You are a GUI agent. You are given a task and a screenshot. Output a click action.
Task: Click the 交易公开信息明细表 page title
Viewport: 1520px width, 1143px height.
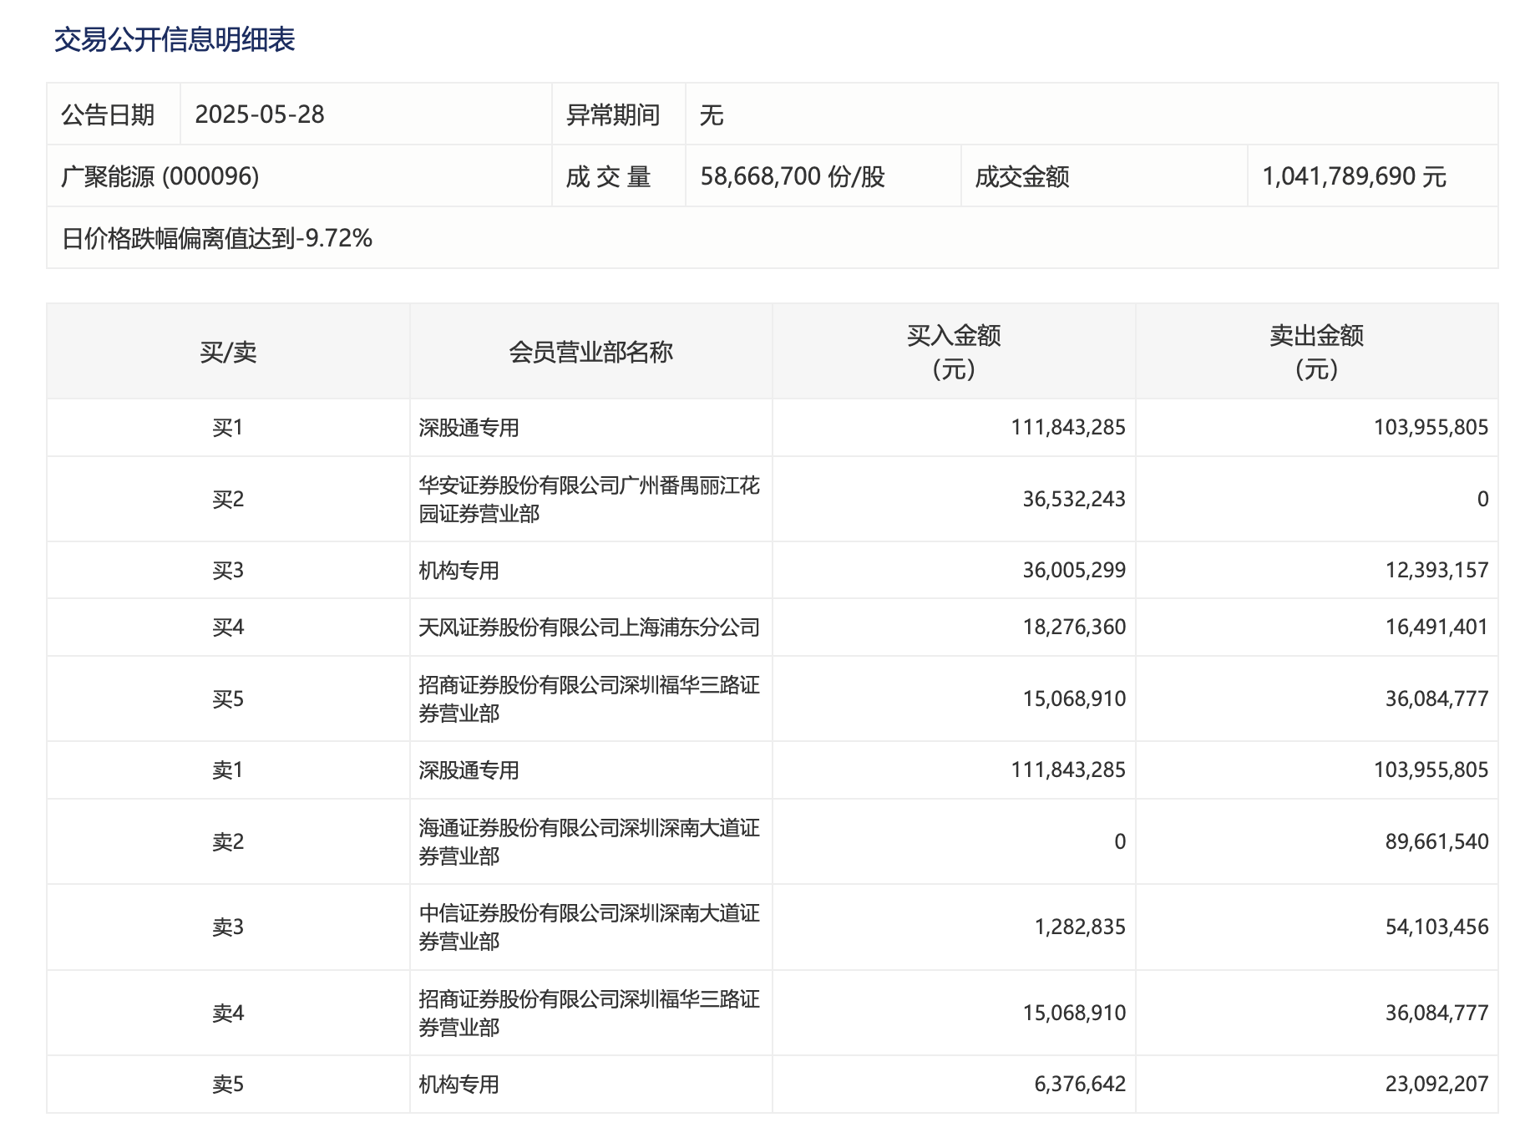[175, 39]
